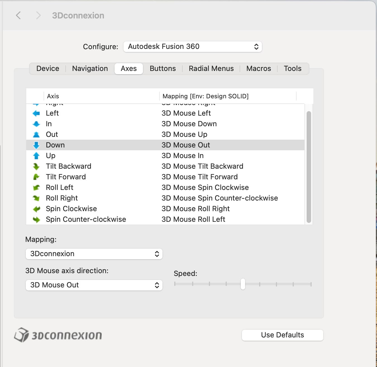Click the Mapping [Env: Design SOLID] column header
The width and height of the screenshot is (377, 367).
click(228, 96)
